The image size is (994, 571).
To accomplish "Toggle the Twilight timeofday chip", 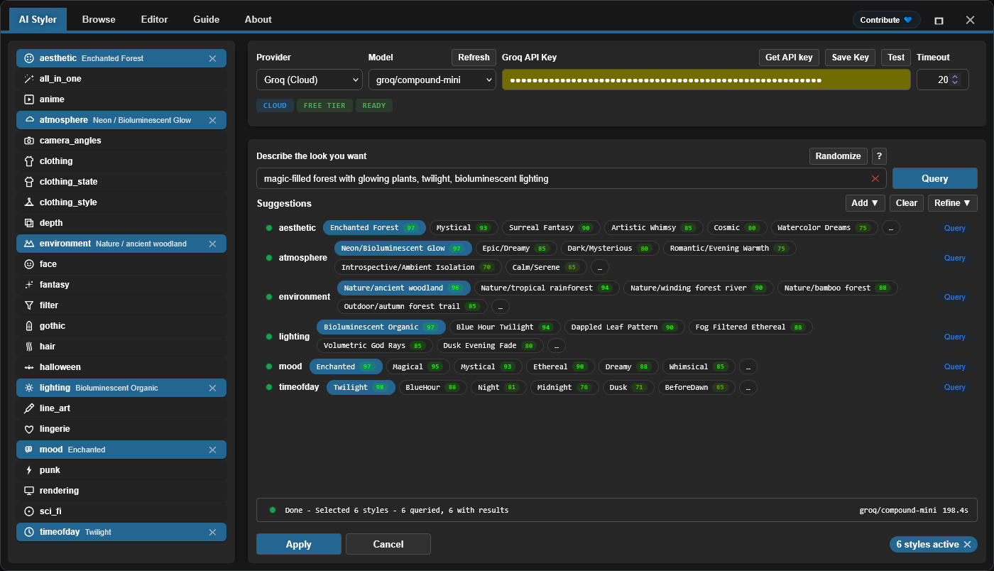I will [360, 388].
